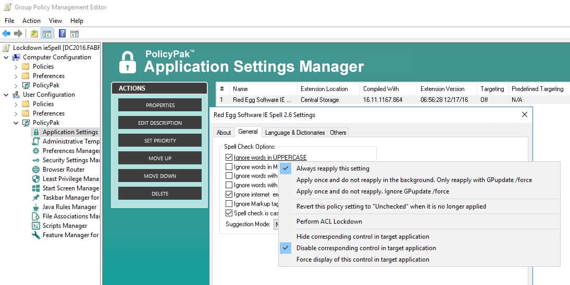Click the Computer Configuration icon
570x285 pixels.
click(x=16, y=57)
